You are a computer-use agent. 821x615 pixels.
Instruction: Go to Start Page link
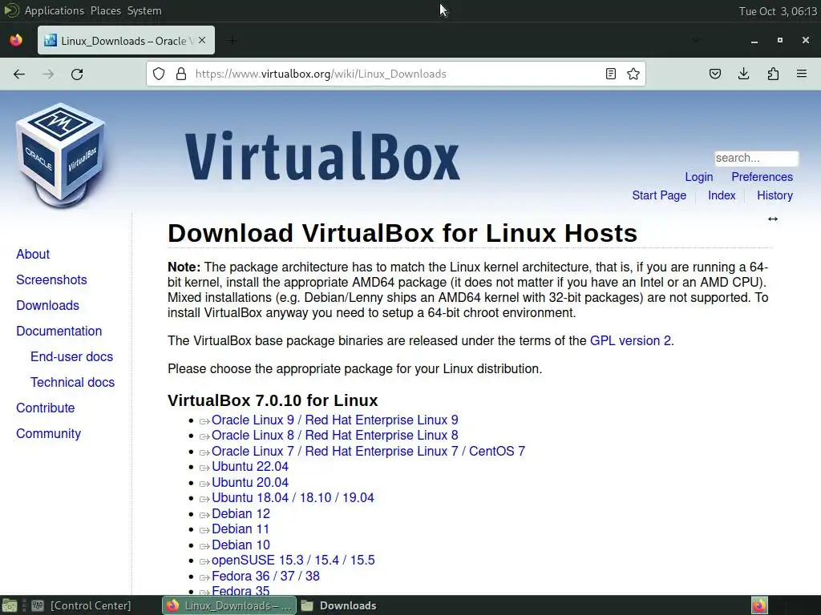tap(659, 195)
